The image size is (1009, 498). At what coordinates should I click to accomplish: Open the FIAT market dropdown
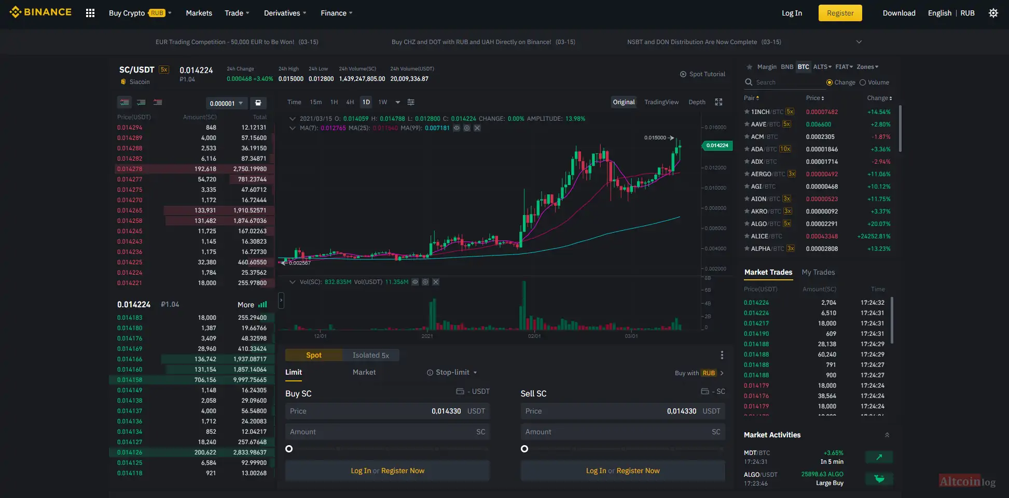point(844,67)
